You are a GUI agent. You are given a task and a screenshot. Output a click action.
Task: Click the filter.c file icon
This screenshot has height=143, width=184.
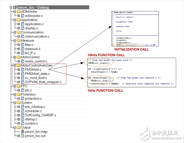pos(22,45)
